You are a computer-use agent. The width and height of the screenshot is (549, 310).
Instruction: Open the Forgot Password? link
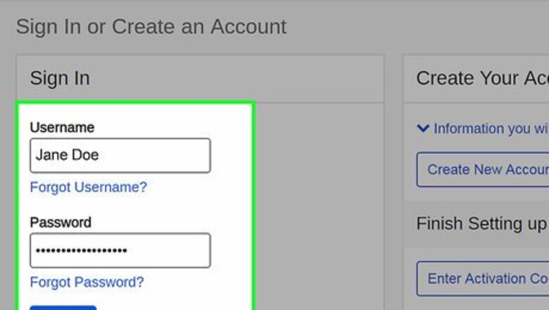pyautogui.click(x=87, y=283)
